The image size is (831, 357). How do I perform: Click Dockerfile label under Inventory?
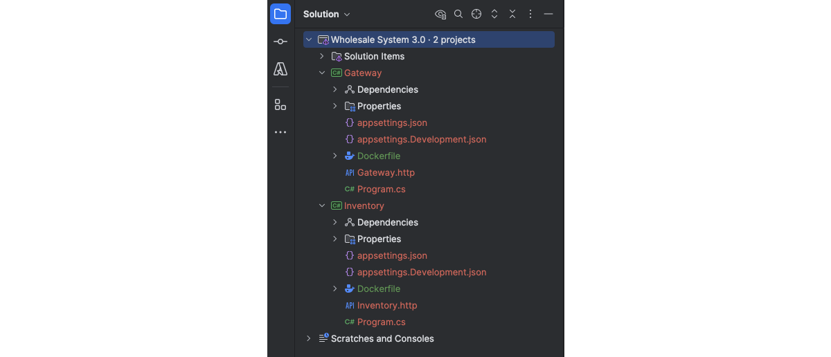(379, 289)
